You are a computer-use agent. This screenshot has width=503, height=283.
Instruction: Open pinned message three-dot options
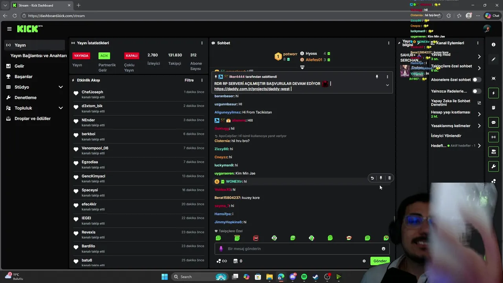point(387,77)
